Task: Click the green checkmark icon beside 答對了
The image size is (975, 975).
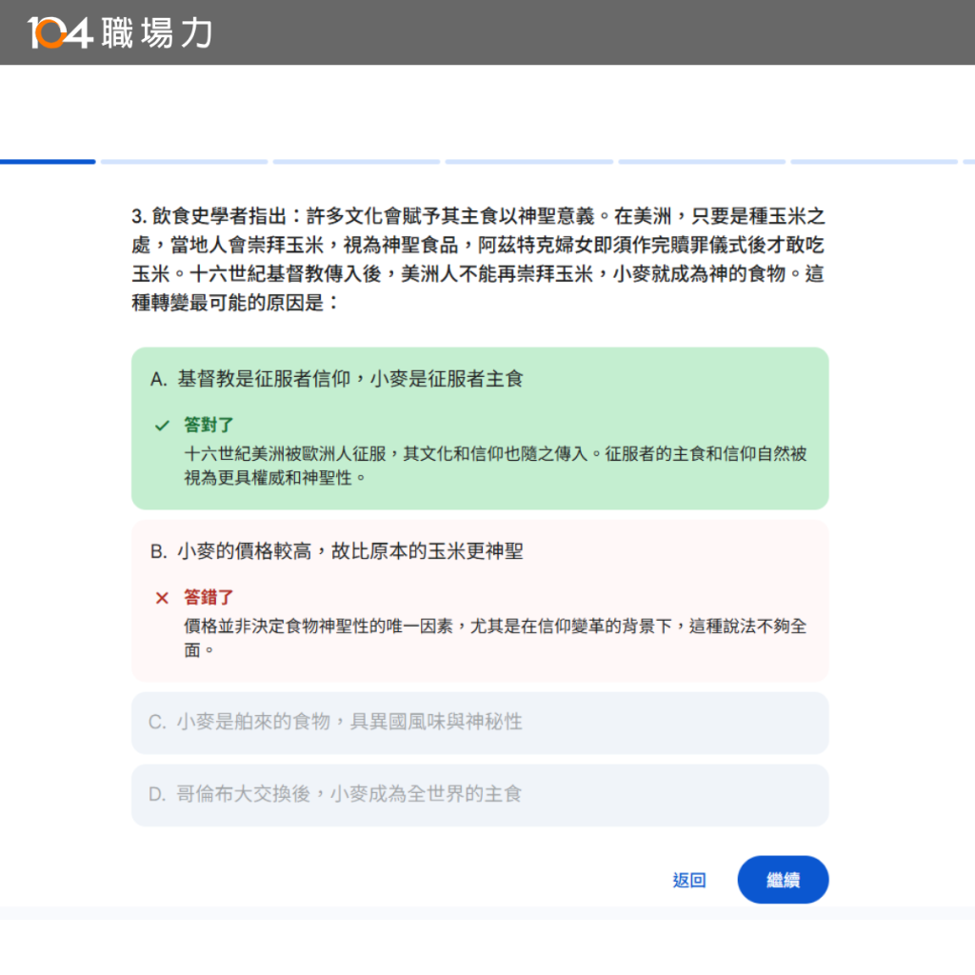Action: [x=162, y=426]
